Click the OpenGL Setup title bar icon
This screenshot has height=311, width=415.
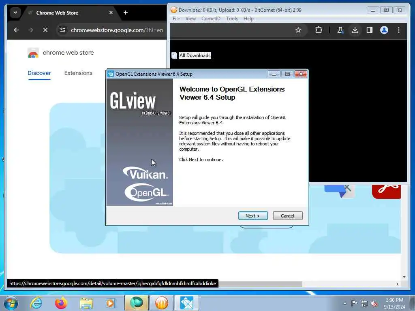pos(111,74)
